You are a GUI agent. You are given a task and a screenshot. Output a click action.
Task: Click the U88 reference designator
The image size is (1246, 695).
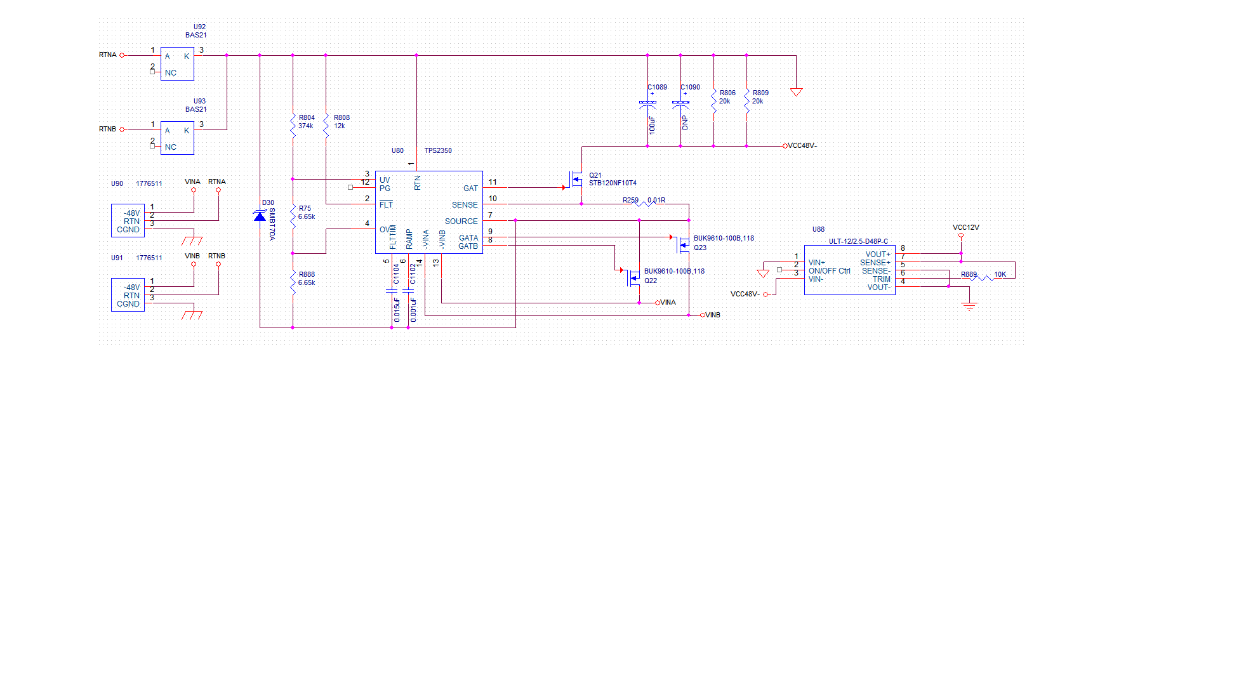coord(818,229)
